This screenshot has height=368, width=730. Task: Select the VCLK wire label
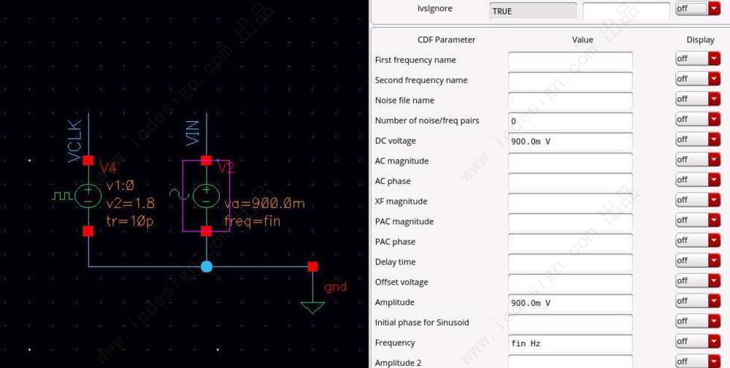click(75, 141)
